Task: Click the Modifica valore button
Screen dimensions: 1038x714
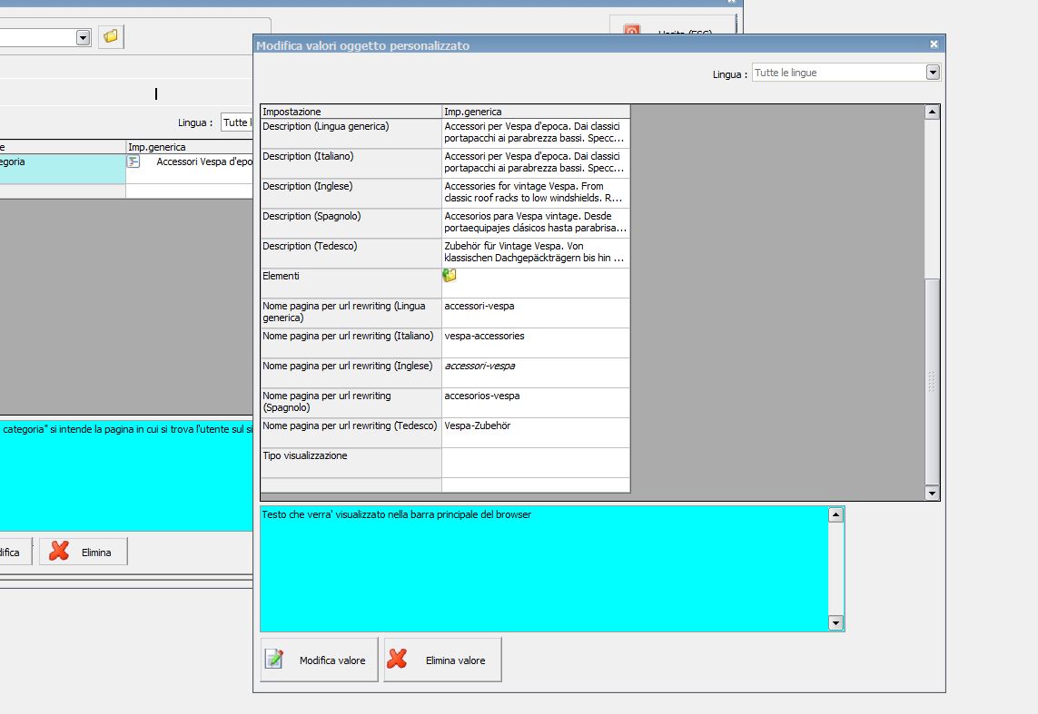Action: point(319,660)
